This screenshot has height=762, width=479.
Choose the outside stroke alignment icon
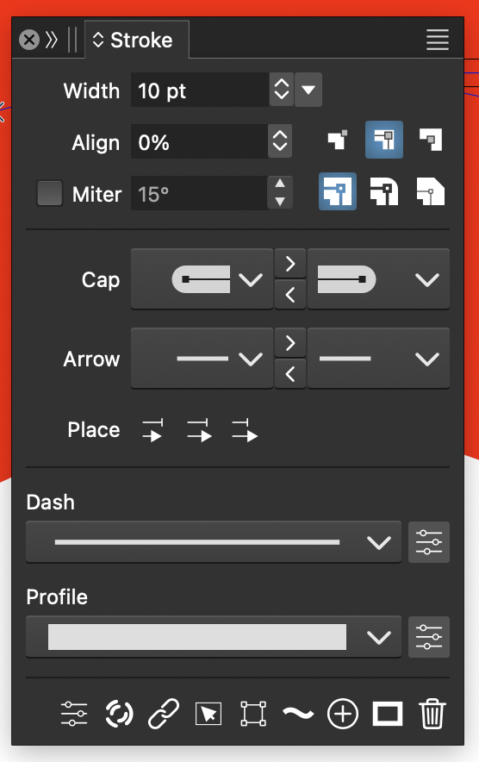(431, 140)
